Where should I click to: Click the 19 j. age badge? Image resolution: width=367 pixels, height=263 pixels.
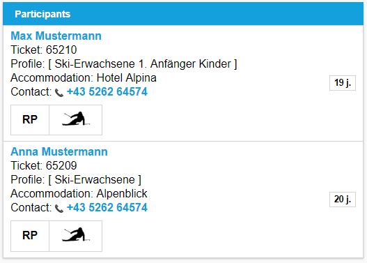[343, 83]
